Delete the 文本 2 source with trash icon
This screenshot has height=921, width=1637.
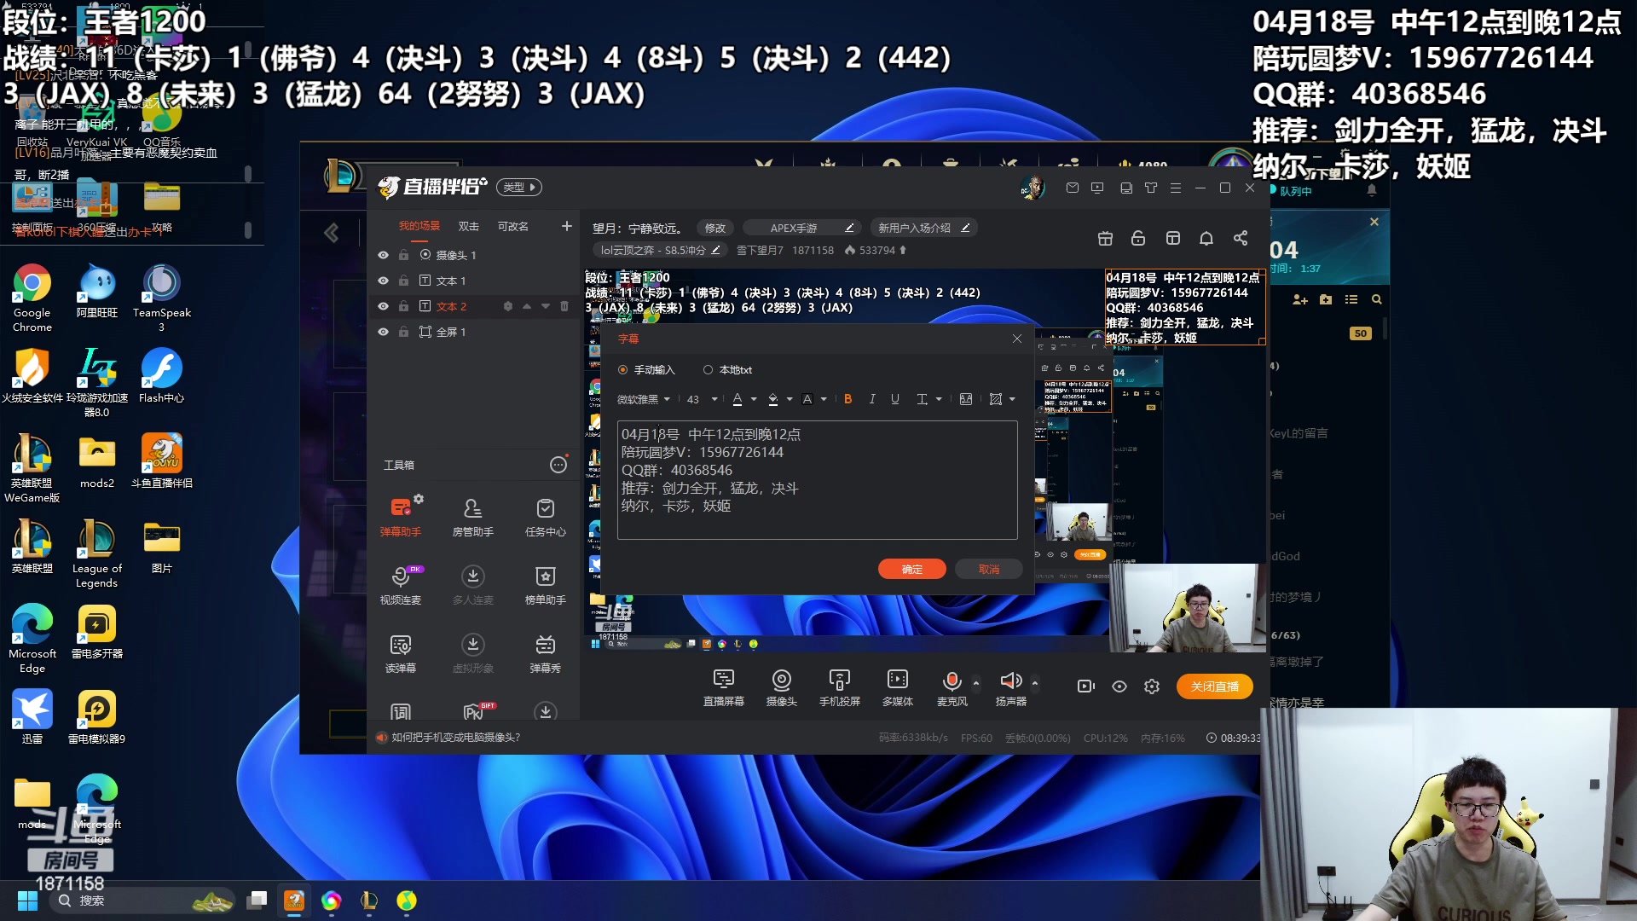(x=564, y=306)
